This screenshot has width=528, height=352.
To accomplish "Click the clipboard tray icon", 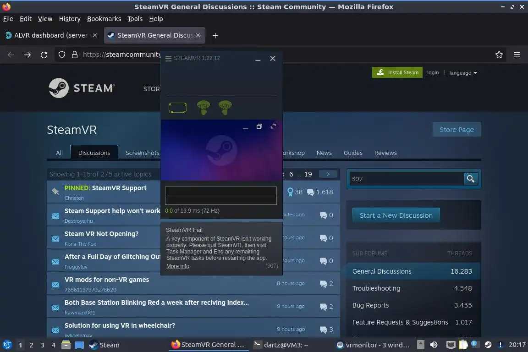I will (x=463, y=345).
